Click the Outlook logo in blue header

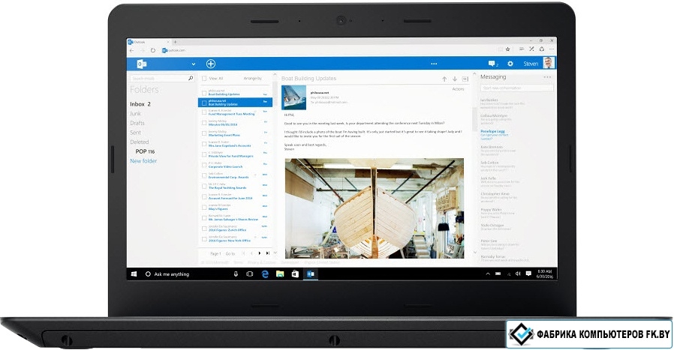pyautogui.click(x=141, y=64)
